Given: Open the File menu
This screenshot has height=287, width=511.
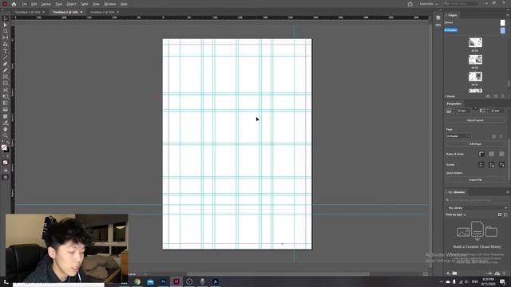Looking at the screenshot, I should coord(25,4).
